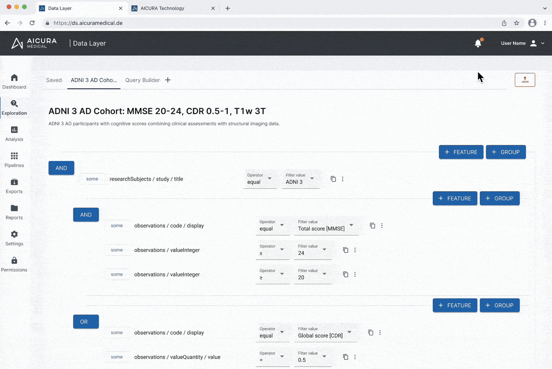Viewport: 552px width, 369px height.
Task: Open Operator dropdown for study title
Action: pos(260,179)
